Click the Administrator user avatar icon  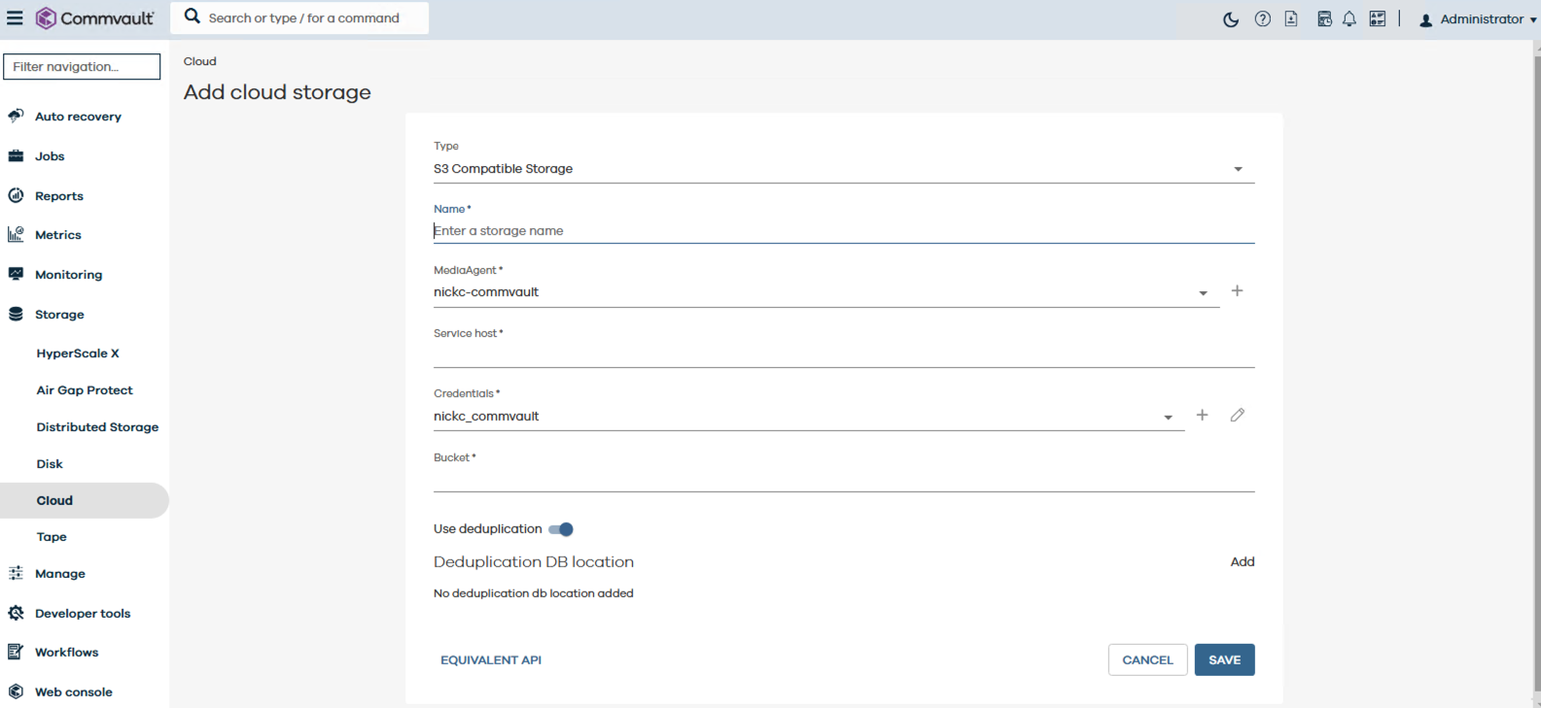1425,19
